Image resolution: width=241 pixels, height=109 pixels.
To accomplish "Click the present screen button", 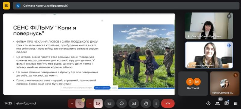I will coord(134,104).
